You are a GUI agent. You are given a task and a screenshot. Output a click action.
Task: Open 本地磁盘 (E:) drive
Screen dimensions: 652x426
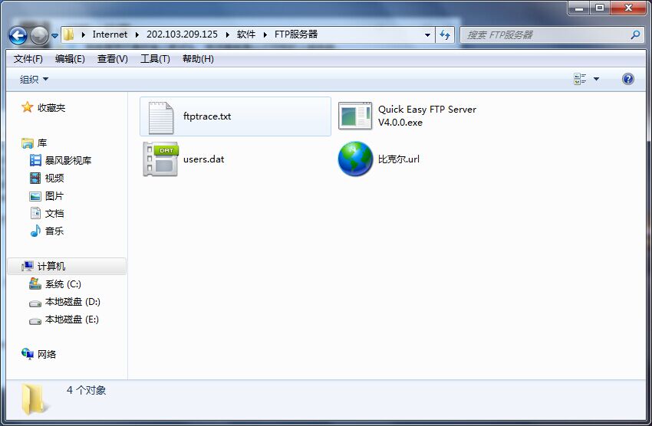pyautogui.click(x=71, y=319)
